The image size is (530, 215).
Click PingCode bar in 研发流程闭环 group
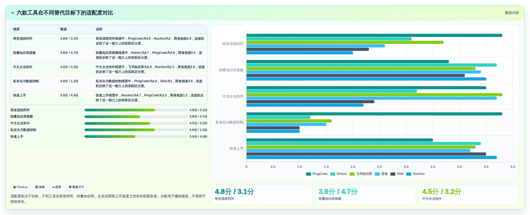(374, 35)
